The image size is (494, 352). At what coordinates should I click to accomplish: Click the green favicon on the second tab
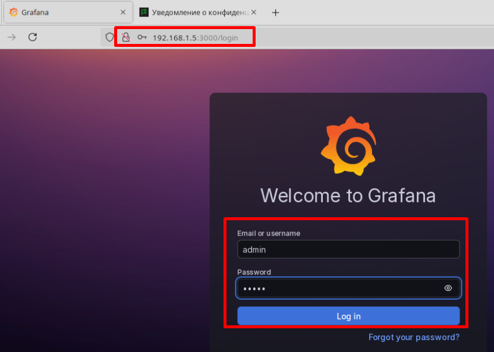144,12
